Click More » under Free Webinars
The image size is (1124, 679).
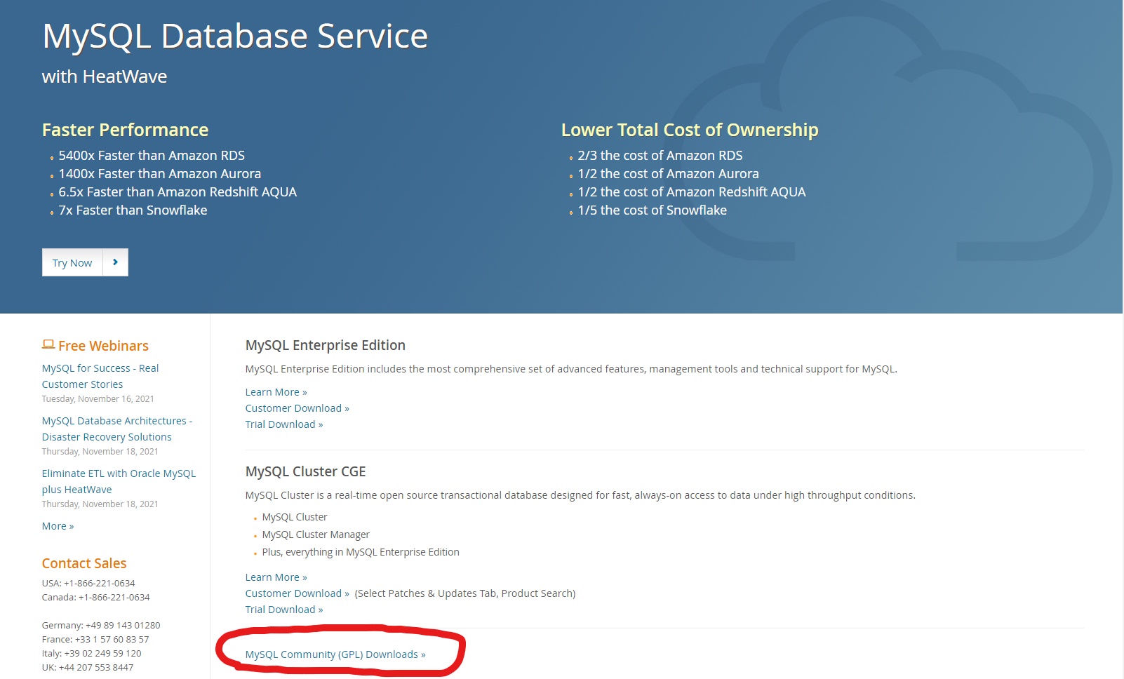click(58, 526)
